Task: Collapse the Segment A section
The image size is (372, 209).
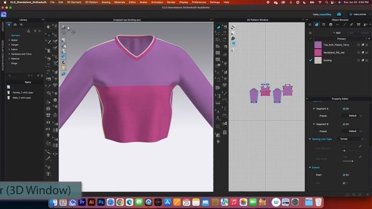Action: click(x=314, y=109)
